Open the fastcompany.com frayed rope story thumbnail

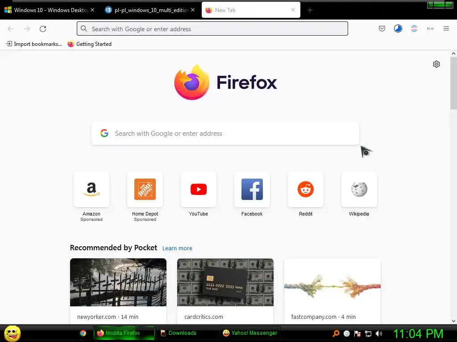(x=332, y=282)
